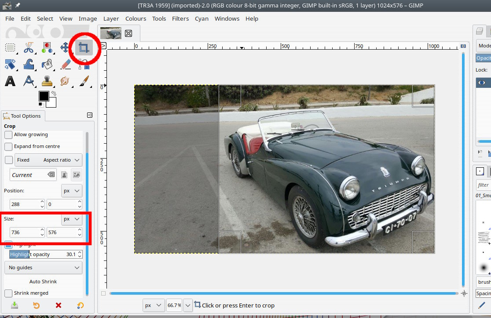Select the Move tool
Viewport: 491px width, 318px height.
pyautogui.click(x=65, y=48)
